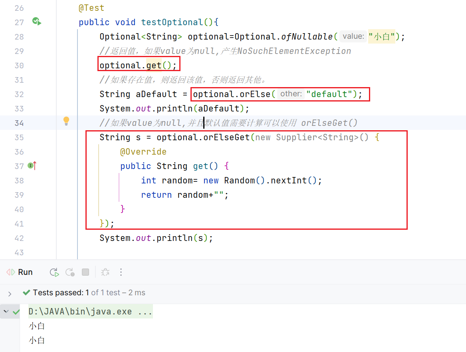Click println(s) on line 42
The height and width of the screenshot is (352, 466).
(182, 238)
